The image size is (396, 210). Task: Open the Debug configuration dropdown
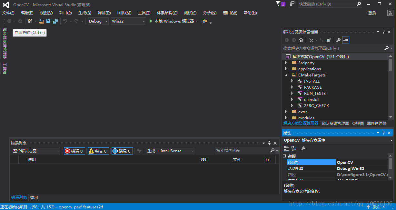99,21
